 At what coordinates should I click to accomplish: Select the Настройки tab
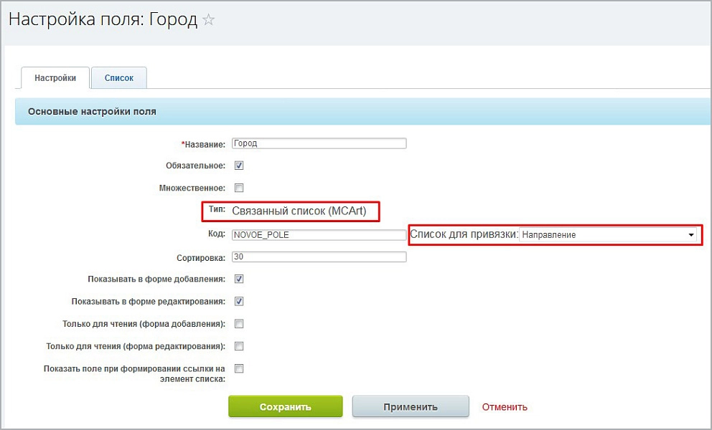pos(55,78)
